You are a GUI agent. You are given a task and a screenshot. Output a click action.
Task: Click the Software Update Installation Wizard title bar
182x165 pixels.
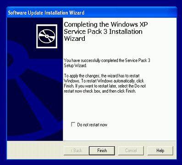coord(92,12)
